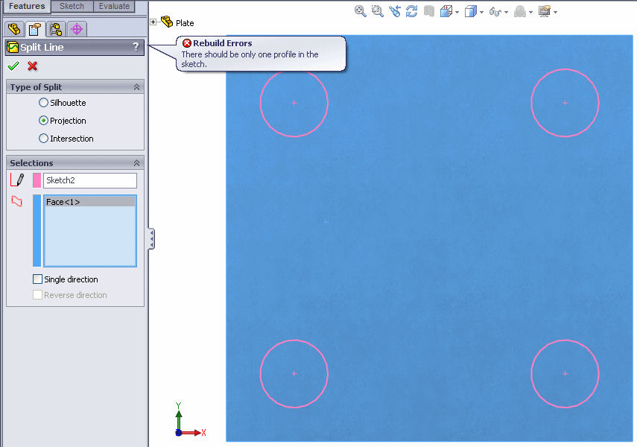
Task: Click the bottom-left pink sketch circle
Action: 294,373
